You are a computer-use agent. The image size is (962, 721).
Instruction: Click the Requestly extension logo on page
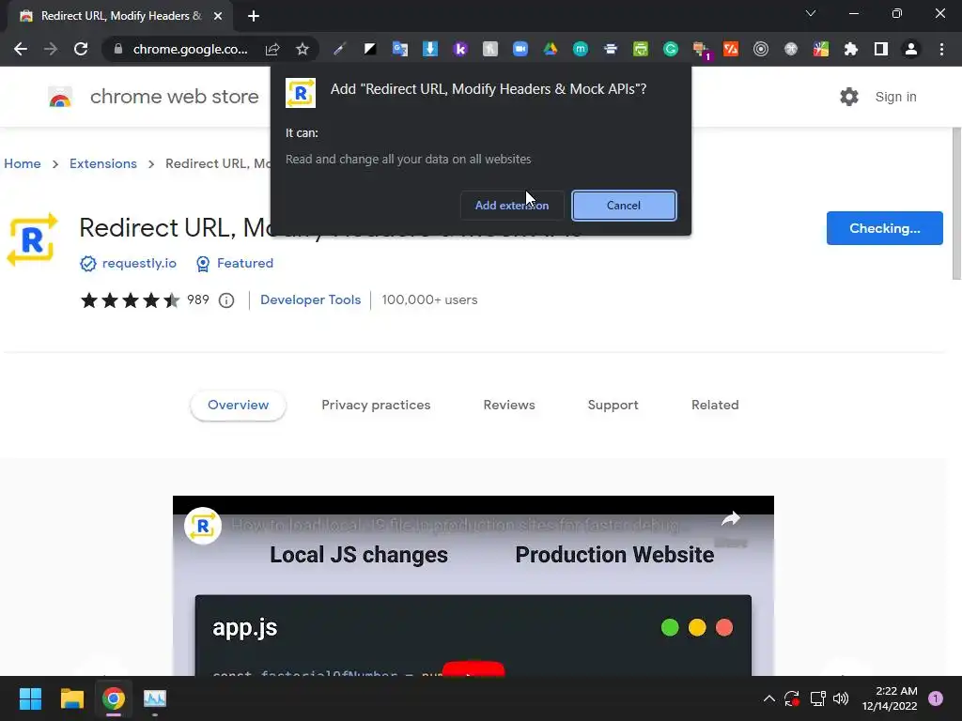(32, 239)
